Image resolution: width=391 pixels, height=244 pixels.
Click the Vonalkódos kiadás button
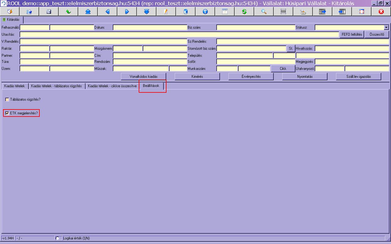point(144,77)
